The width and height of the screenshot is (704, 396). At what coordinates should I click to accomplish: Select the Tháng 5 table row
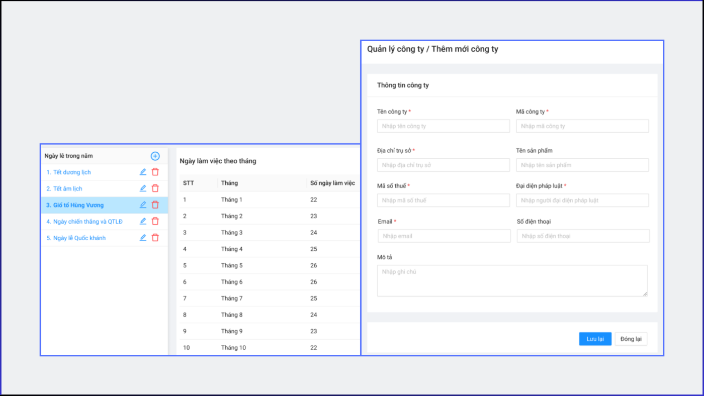[x=270, y=265]
